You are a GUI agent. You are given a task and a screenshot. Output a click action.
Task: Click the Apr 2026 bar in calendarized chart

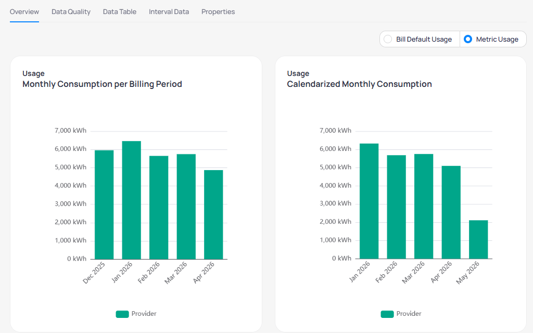click(451, 212)
